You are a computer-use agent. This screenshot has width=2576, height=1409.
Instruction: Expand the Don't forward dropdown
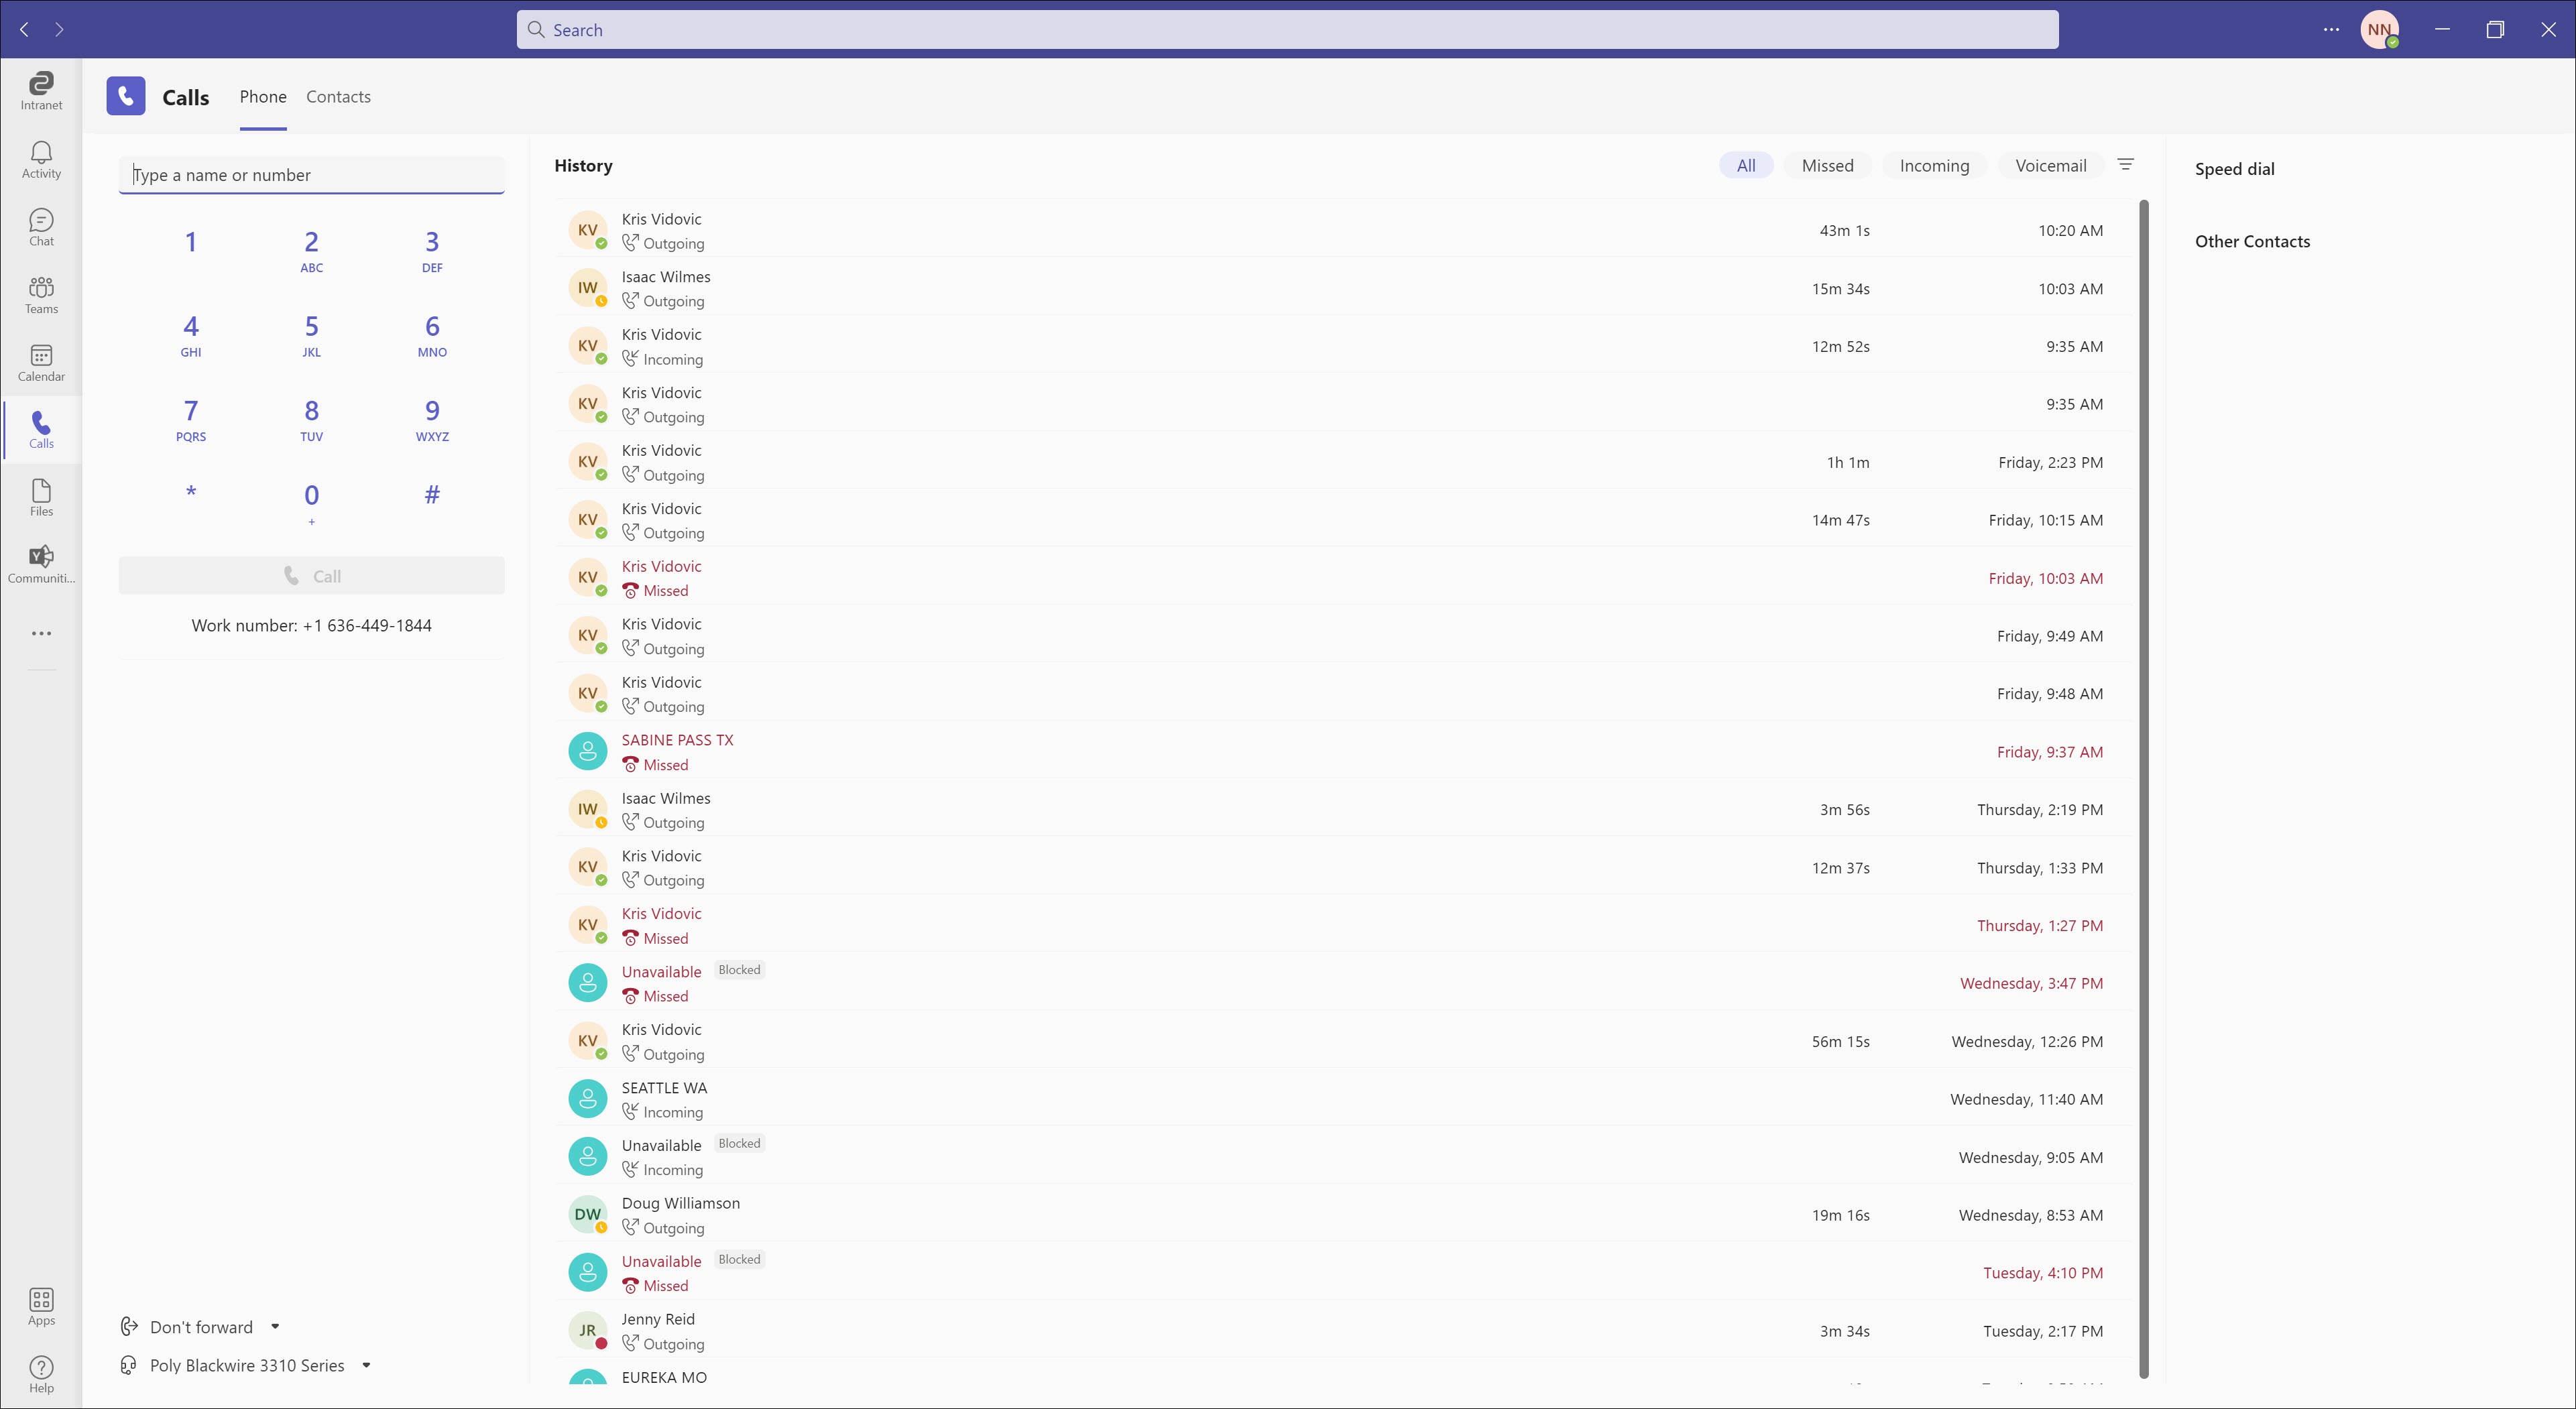(x=275, y=1327)
